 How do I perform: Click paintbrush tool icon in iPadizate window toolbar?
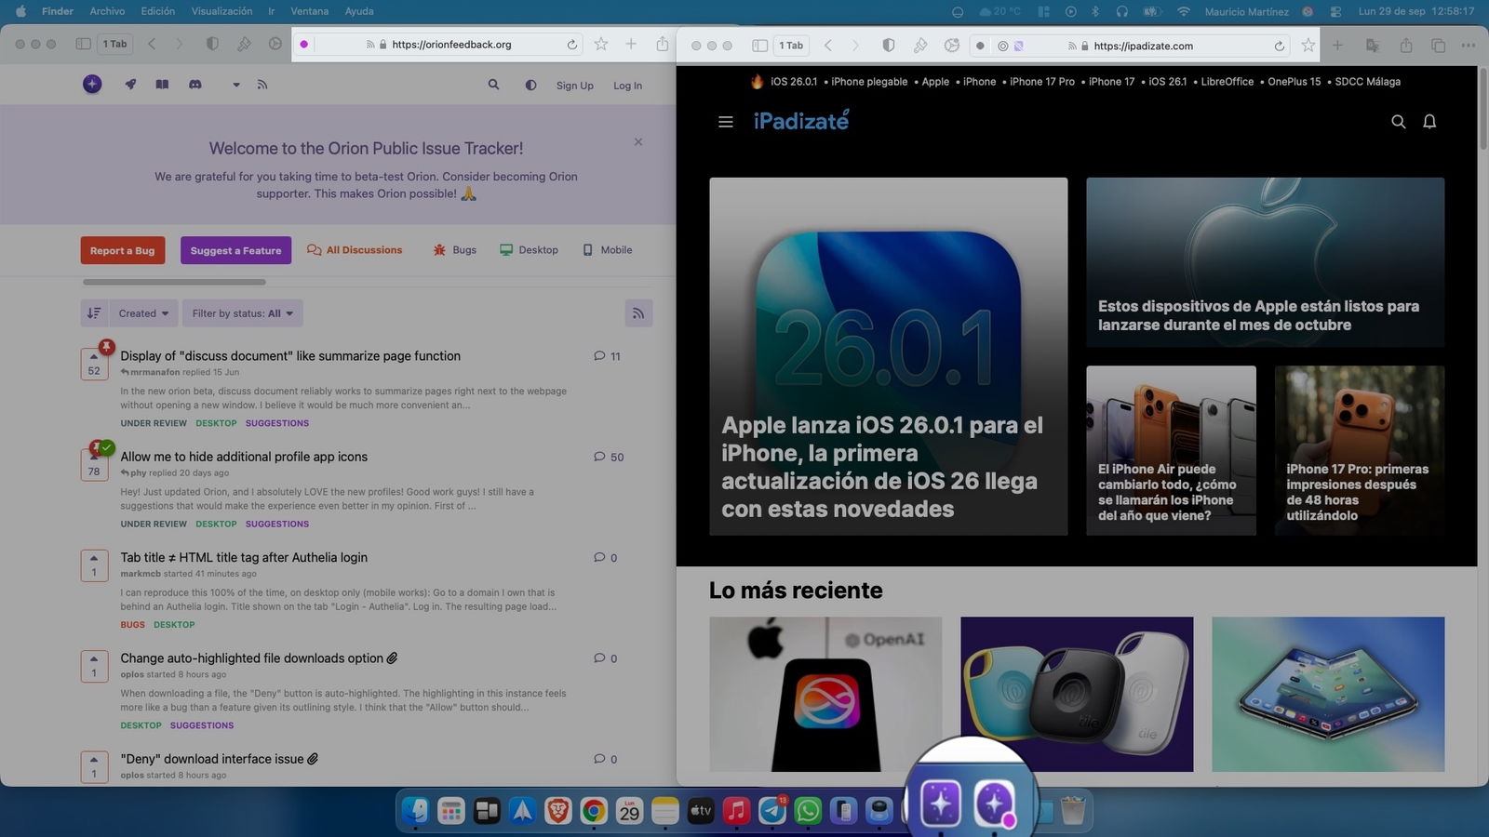pyautogui.click(x=920, y=46)
